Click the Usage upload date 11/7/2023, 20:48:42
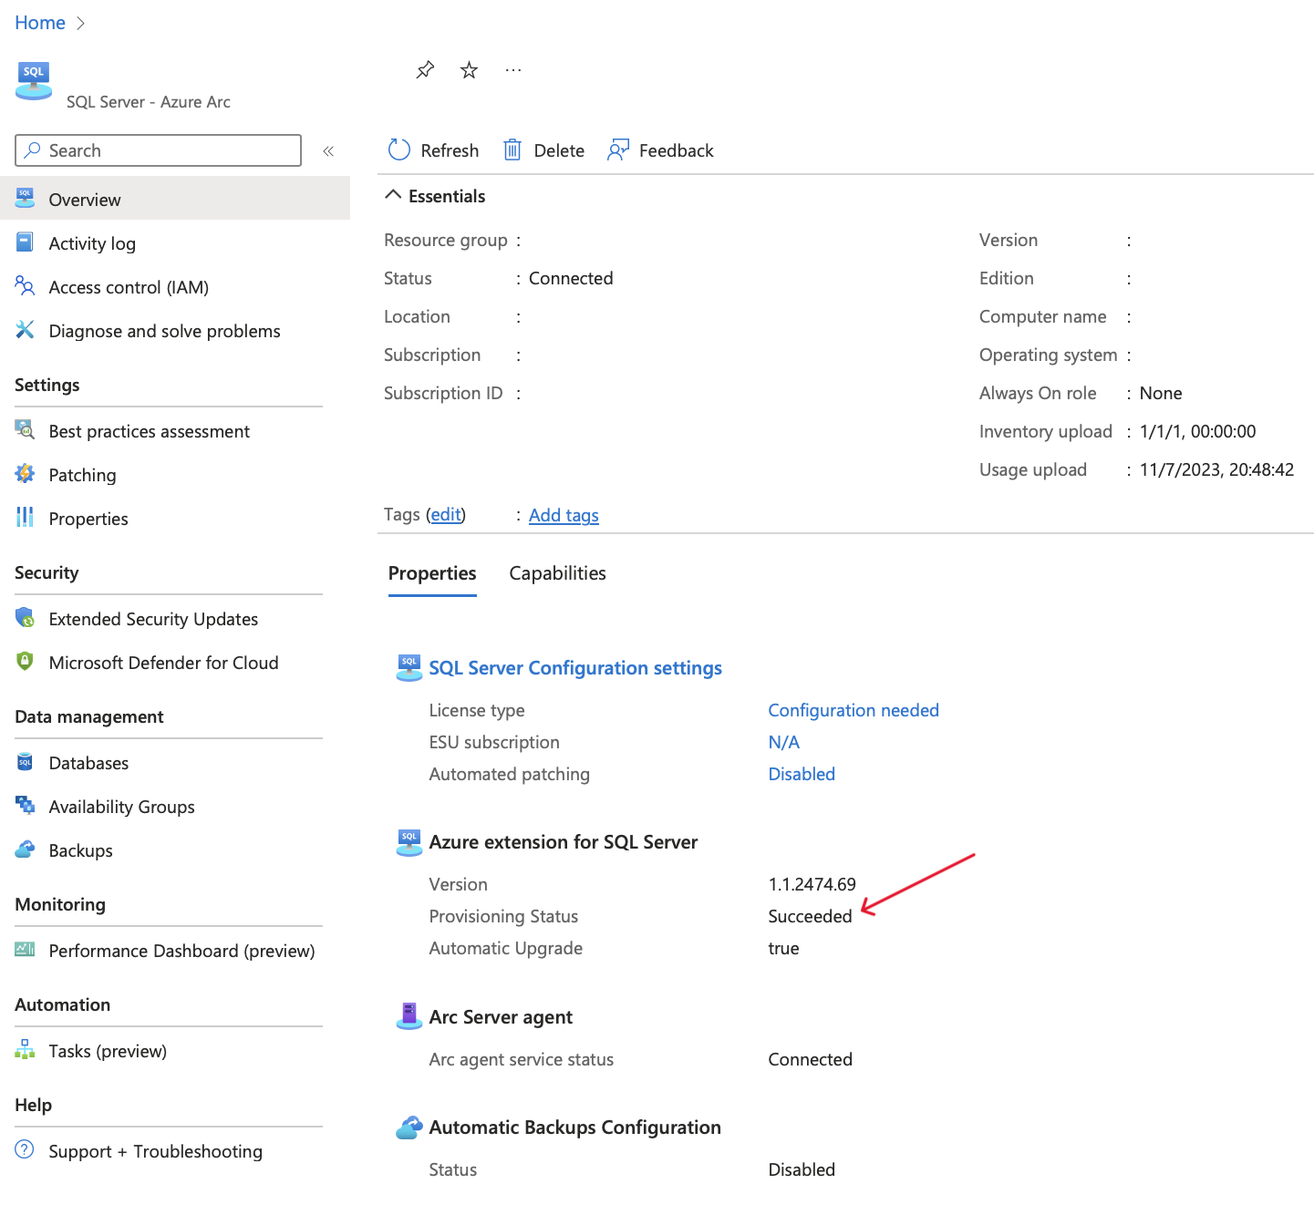Viewport: 1314px width, 1215px height. click(x=1216, y=469)
